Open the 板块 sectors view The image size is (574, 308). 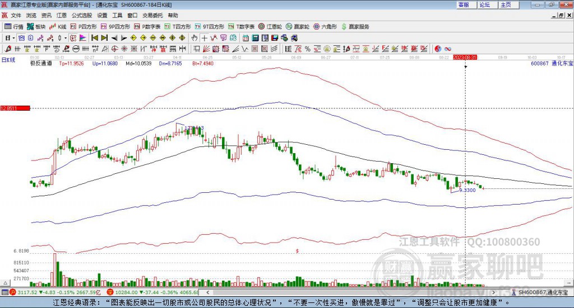coord(36,27)
